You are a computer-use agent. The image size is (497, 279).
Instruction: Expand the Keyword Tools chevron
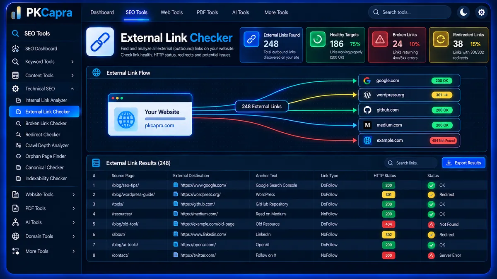72,62
